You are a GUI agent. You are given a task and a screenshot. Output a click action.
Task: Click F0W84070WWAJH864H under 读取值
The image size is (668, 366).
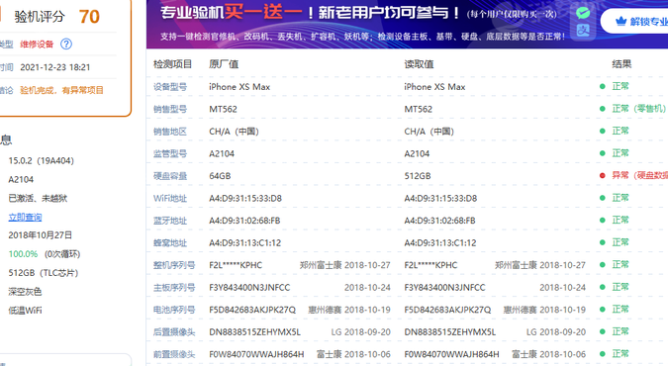[x=451, y=354]
